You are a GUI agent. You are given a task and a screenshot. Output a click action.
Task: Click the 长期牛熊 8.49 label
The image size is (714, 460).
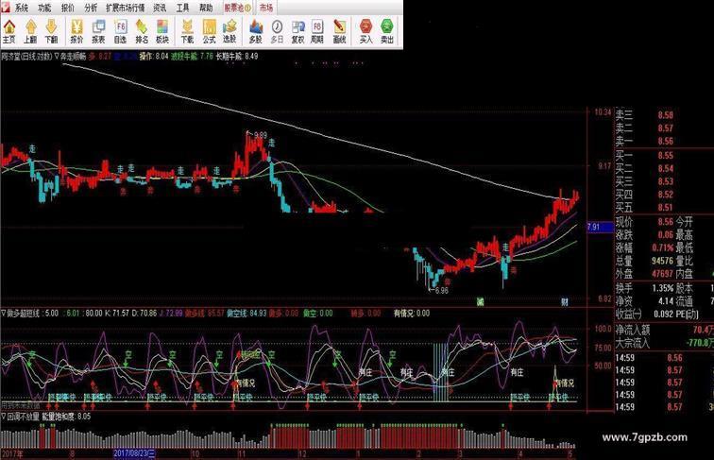pyautogui.click(x=236, y=57)
